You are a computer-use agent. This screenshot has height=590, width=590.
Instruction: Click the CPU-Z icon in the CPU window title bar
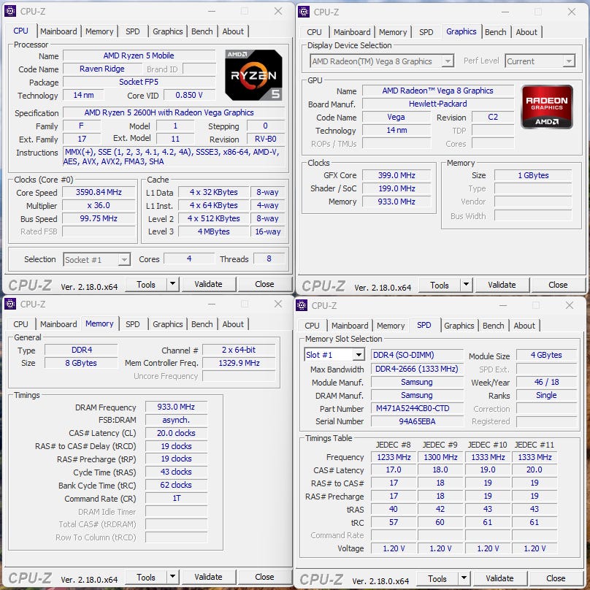tap(10, 11)
